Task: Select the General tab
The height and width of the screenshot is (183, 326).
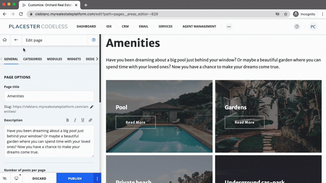Action: point(11,59)
